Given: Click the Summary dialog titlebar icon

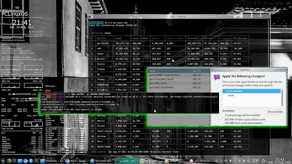Looking at the screenshot, I should pos(213,70).
